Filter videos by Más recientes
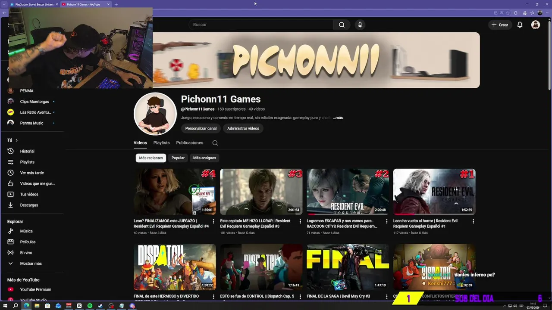552x310 pixels. coord(151,158)
